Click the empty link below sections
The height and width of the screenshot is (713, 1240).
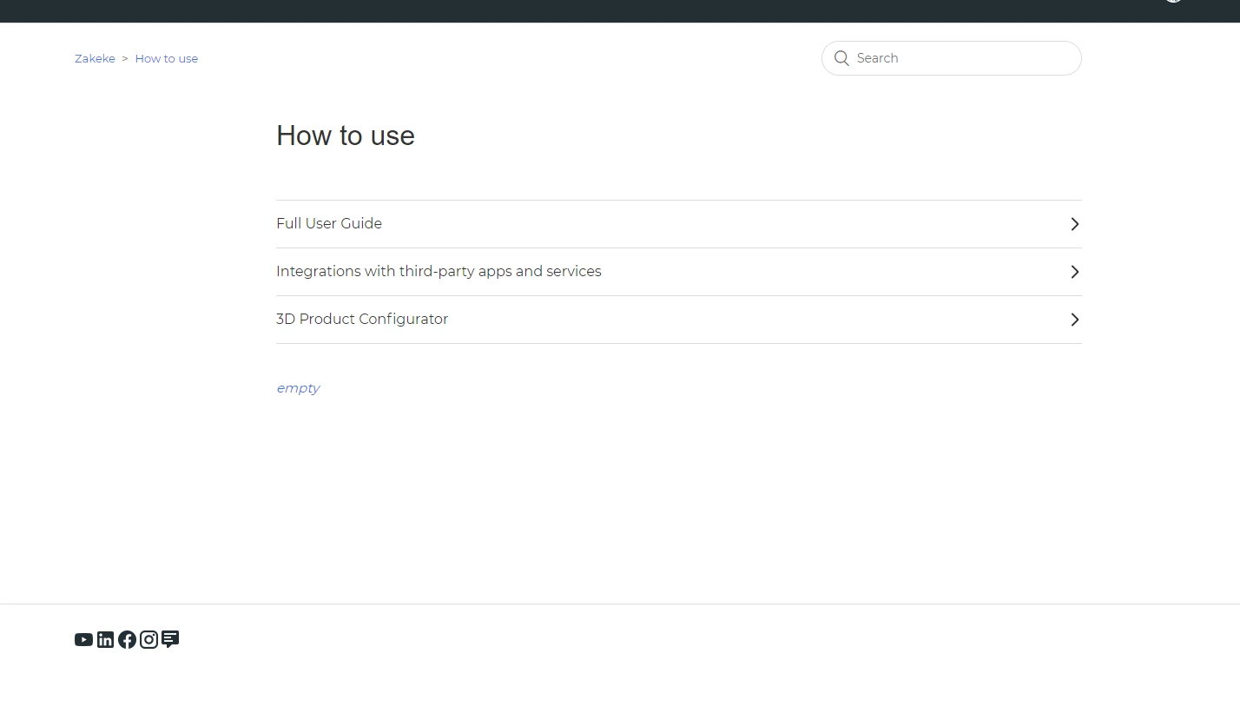pos(298,388)
